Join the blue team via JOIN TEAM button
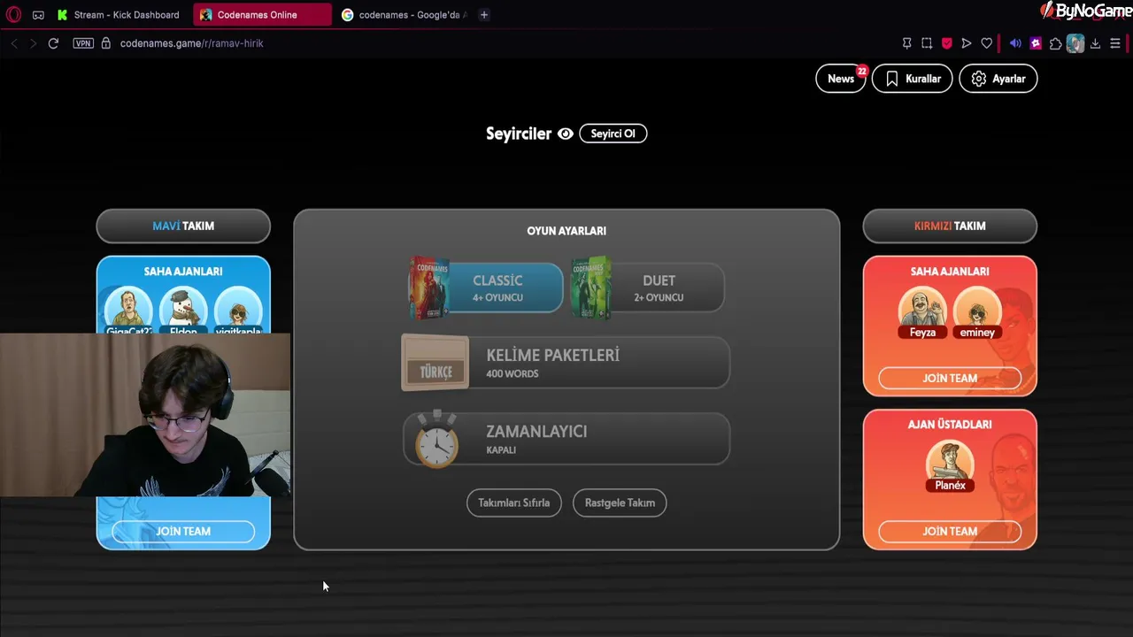 183,531
